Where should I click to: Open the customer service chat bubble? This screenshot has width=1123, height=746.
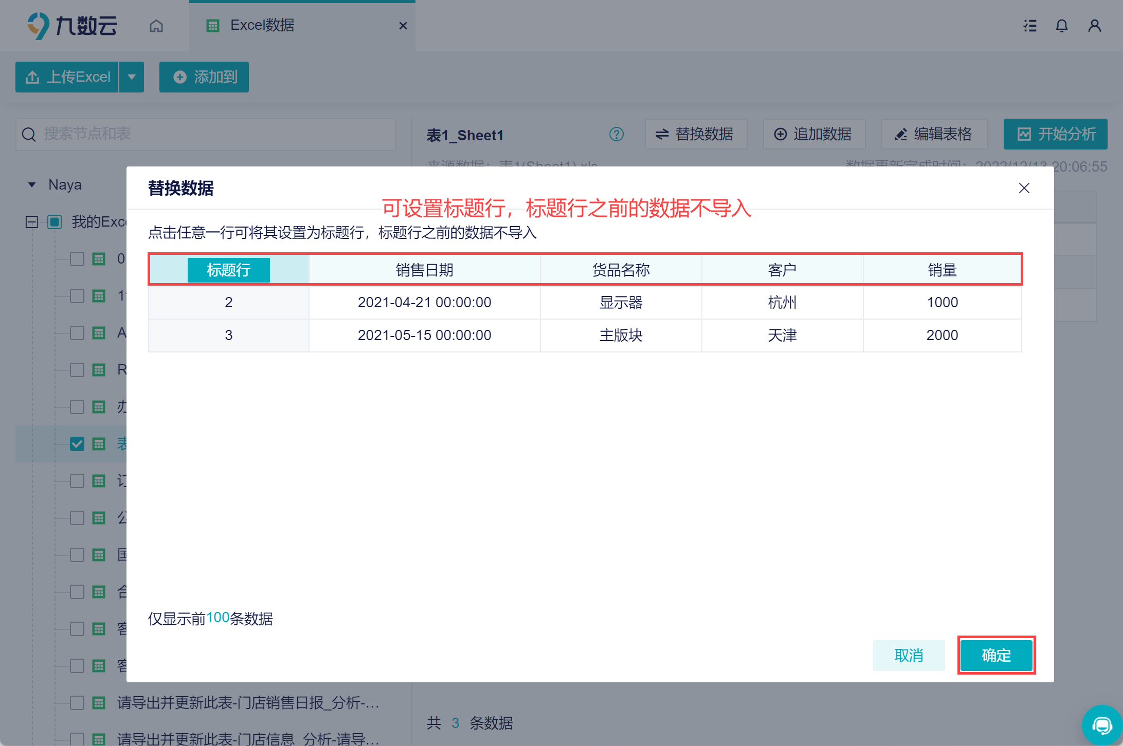tap(1102, 725)
